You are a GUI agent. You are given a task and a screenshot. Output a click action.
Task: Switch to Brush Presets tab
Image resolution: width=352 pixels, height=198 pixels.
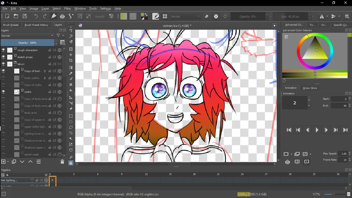point(11,25)
